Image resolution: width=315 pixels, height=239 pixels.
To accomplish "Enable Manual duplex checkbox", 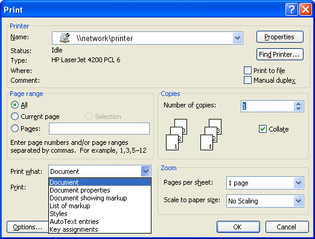I will click(247, 80).
